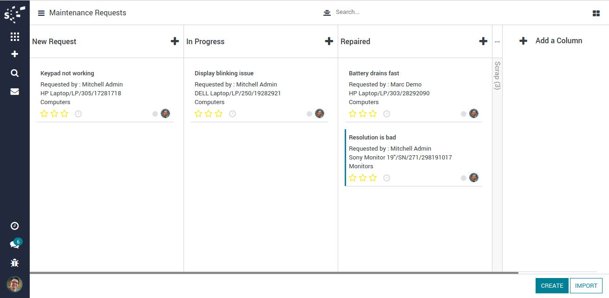Click the CREATE button
The width and height of the screenshot is (609, 298).
coord(551,286)
